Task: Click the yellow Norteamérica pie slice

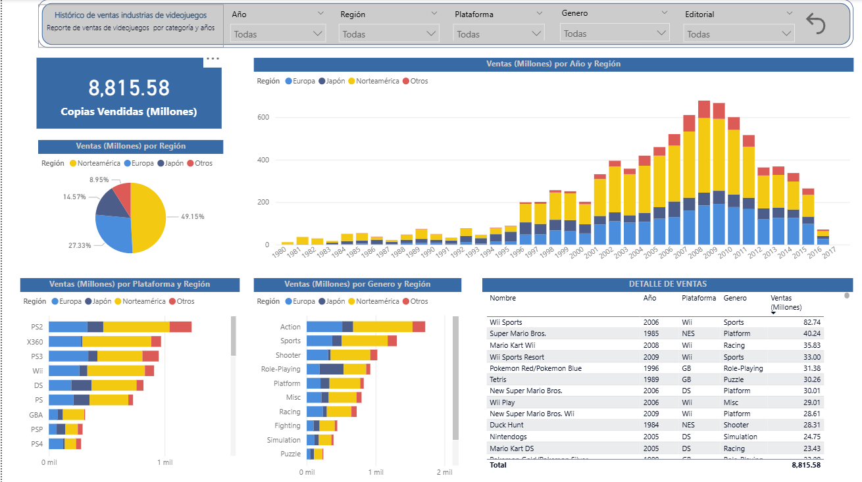Action: [148, 217]
